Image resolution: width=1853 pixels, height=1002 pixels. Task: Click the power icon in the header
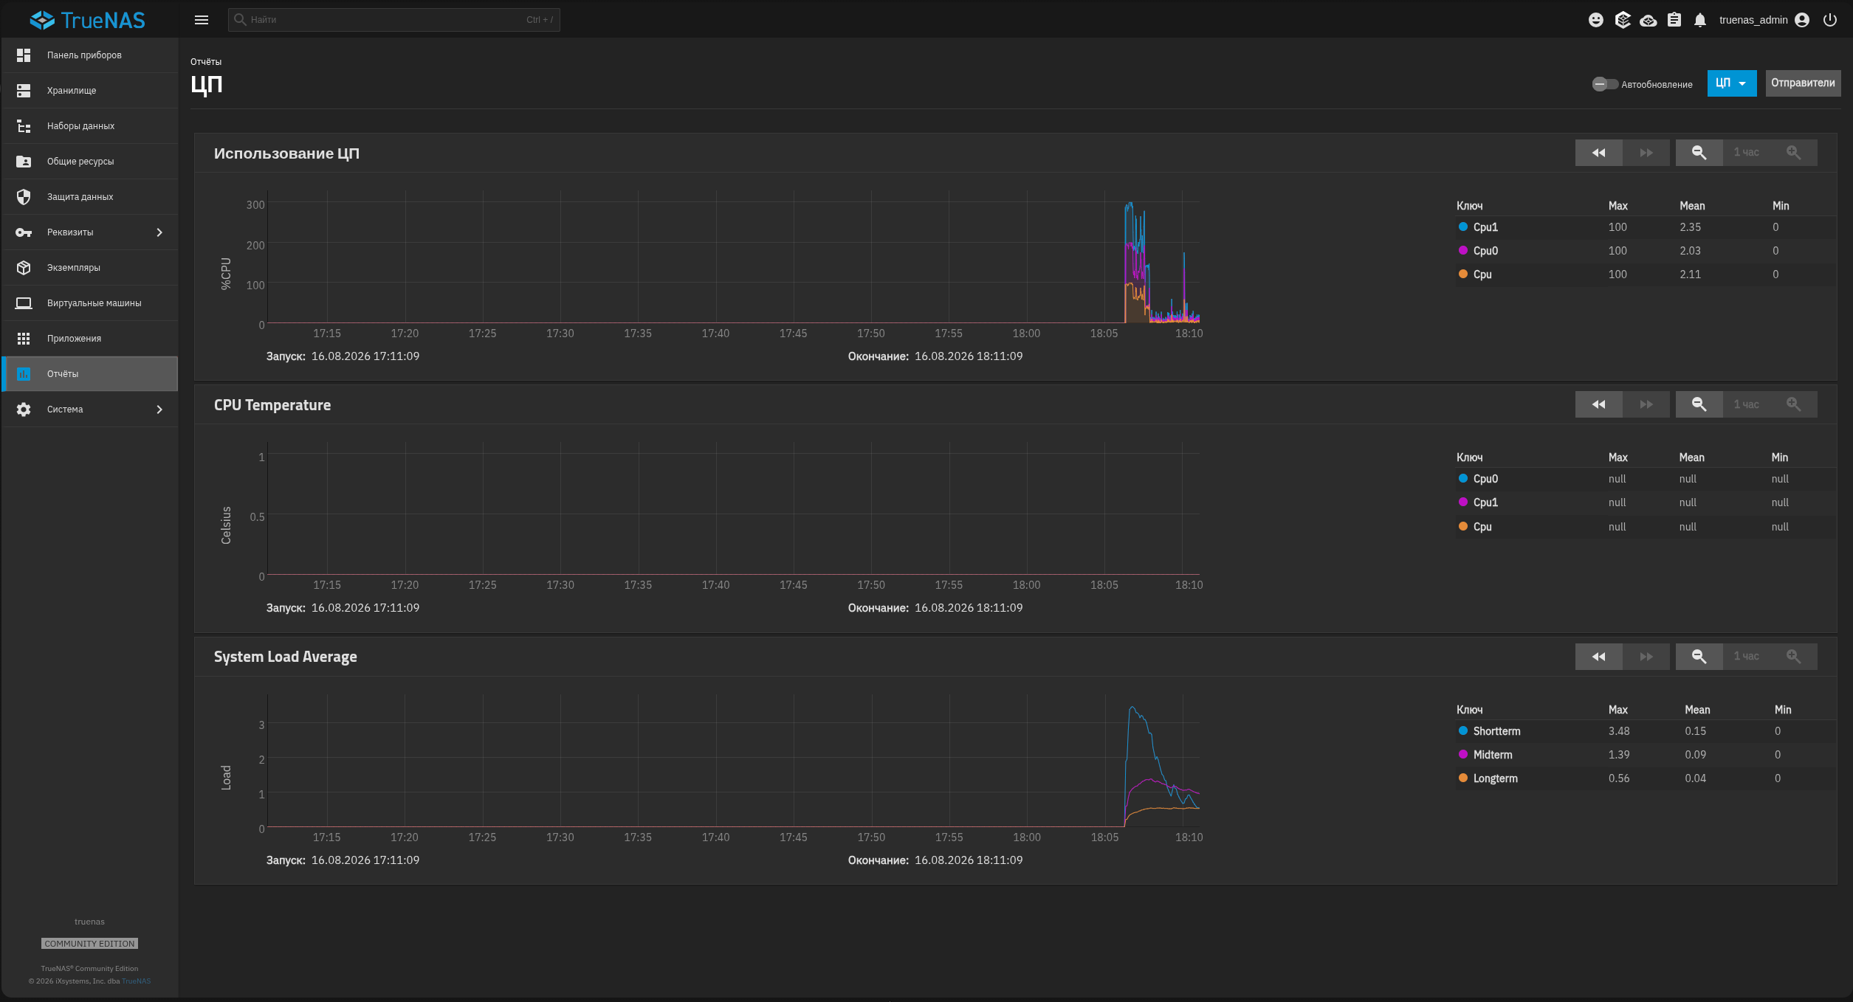coord(1830,20)
